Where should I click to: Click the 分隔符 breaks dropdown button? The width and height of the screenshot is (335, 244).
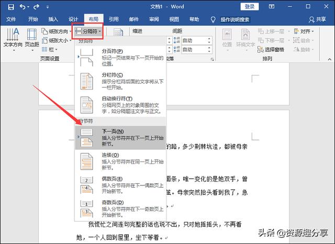tap(87, 31)
